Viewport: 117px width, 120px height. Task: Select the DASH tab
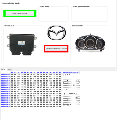click(3, 69)
